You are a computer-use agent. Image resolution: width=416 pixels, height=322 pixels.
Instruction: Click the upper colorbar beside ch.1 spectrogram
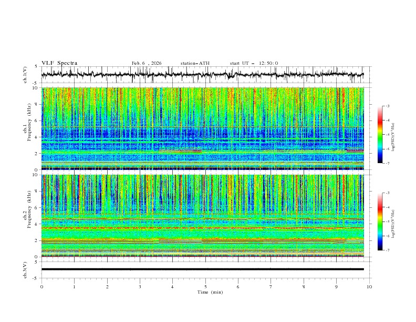(x=380, y=134)
